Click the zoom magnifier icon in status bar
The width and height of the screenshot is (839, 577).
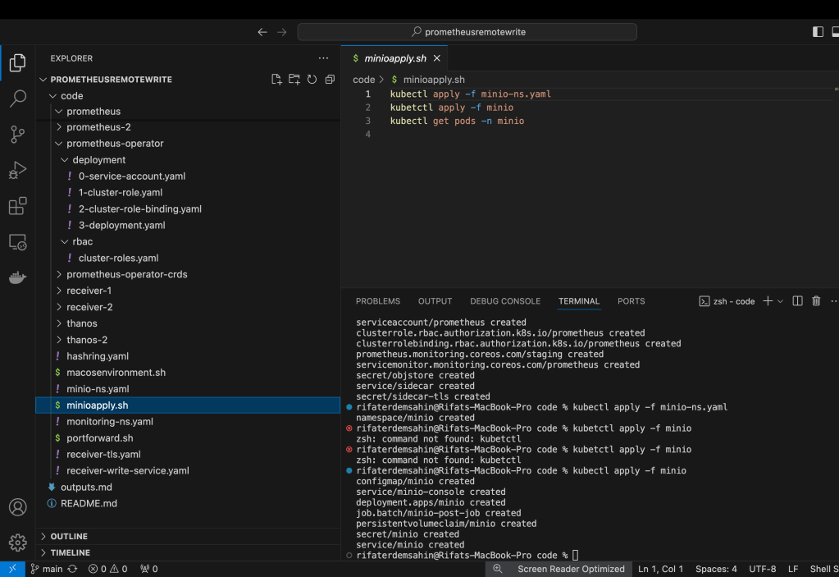(498, 569)
